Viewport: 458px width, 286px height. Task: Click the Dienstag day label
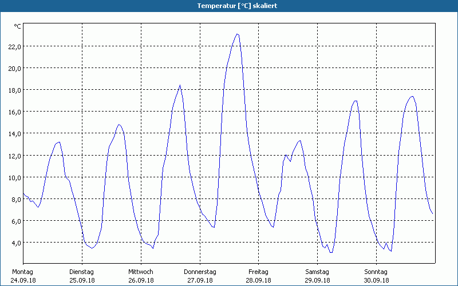coord(82,272)
